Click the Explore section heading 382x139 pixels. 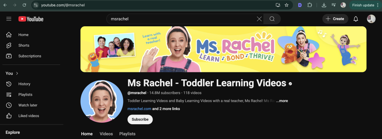point(13,132)
